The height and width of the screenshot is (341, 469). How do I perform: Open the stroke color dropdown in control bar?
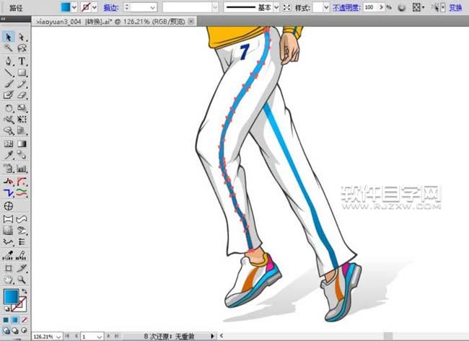click(x=97, y=6)
